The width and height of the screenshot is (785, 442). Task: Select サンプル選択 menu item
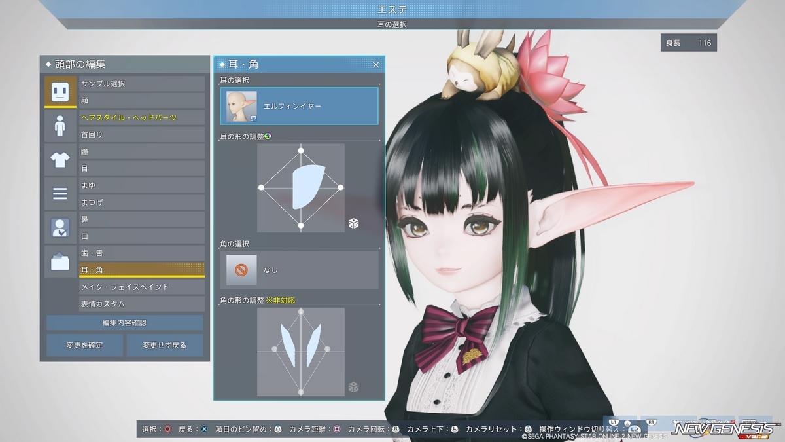[x=142, y=84]
